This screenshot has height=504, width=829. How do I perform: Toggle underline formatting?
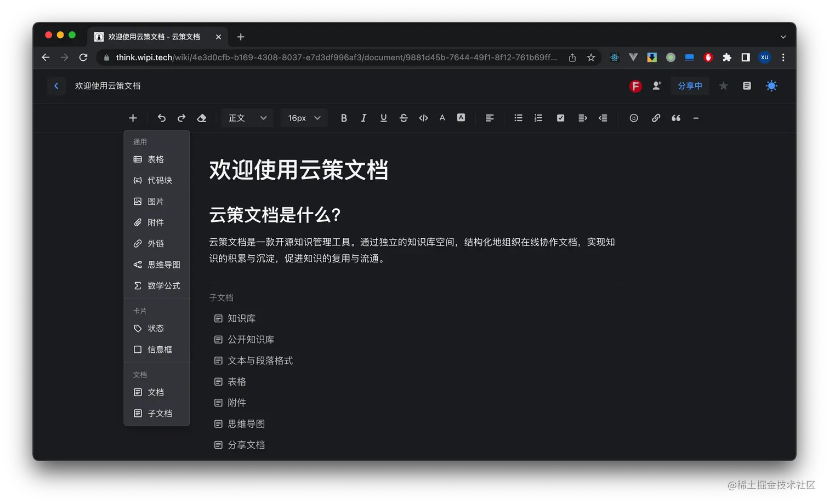(383, 118)
